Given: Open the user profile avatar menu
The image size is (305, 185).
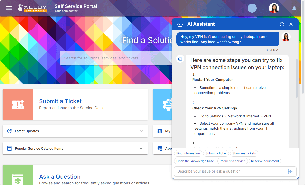Looking at the screenshot, I should [x=274, y=8].
